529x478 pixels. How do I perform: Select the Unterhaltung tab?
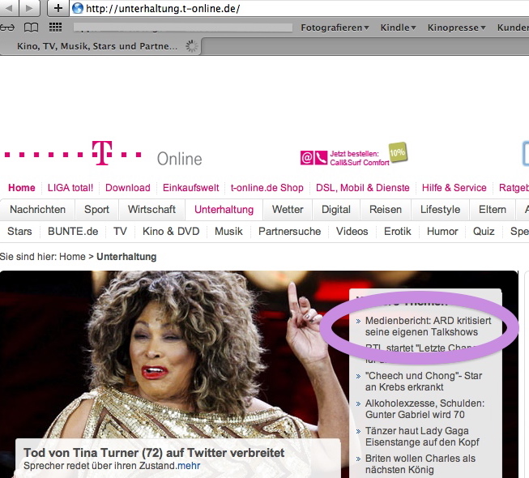click(x=224, y=210)
